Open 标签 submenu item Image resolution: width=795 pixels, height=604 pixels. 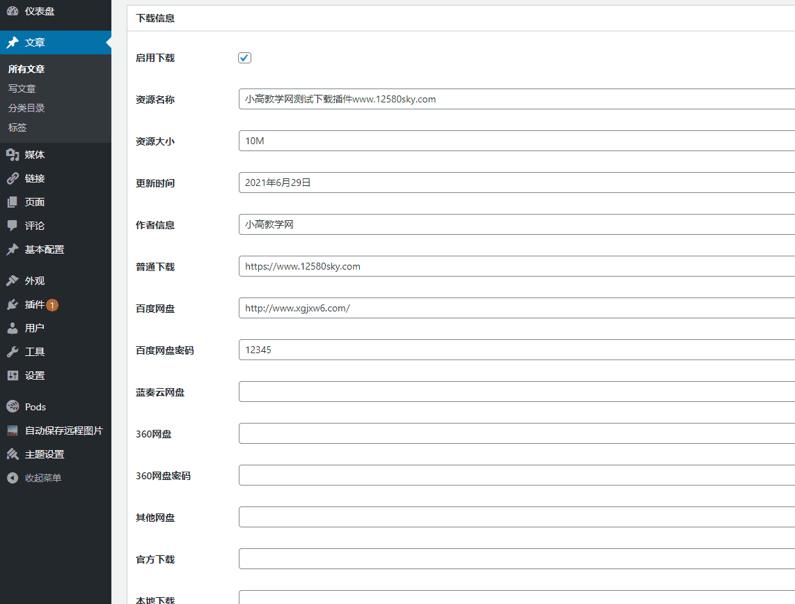click(17, 127)
